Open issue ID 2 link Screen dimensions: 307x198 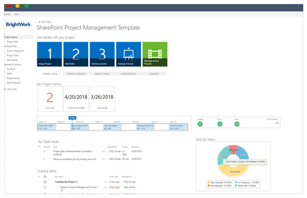click(x=44, y=151)
